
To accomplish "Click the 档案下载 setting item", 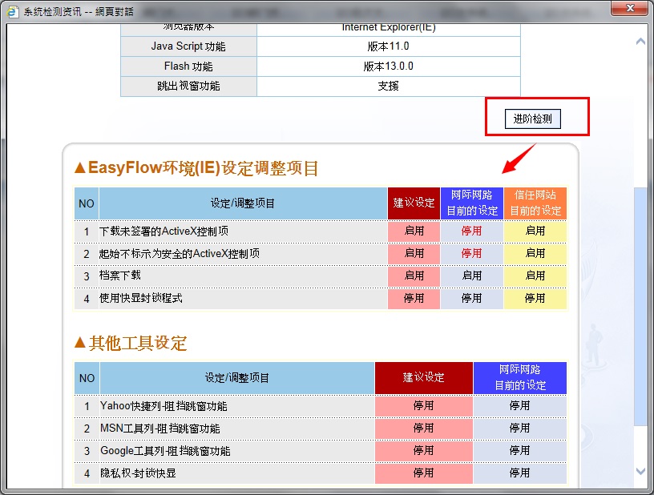I will tap(119, 276).
